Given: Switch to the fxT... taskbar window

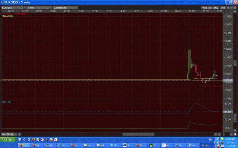Looking at the screenshot, I should point(50,145).
